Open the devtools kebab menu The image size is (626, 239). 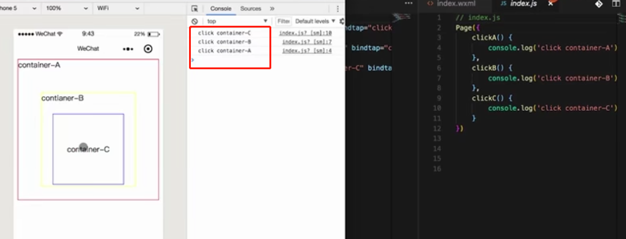[x=338, y=9]
